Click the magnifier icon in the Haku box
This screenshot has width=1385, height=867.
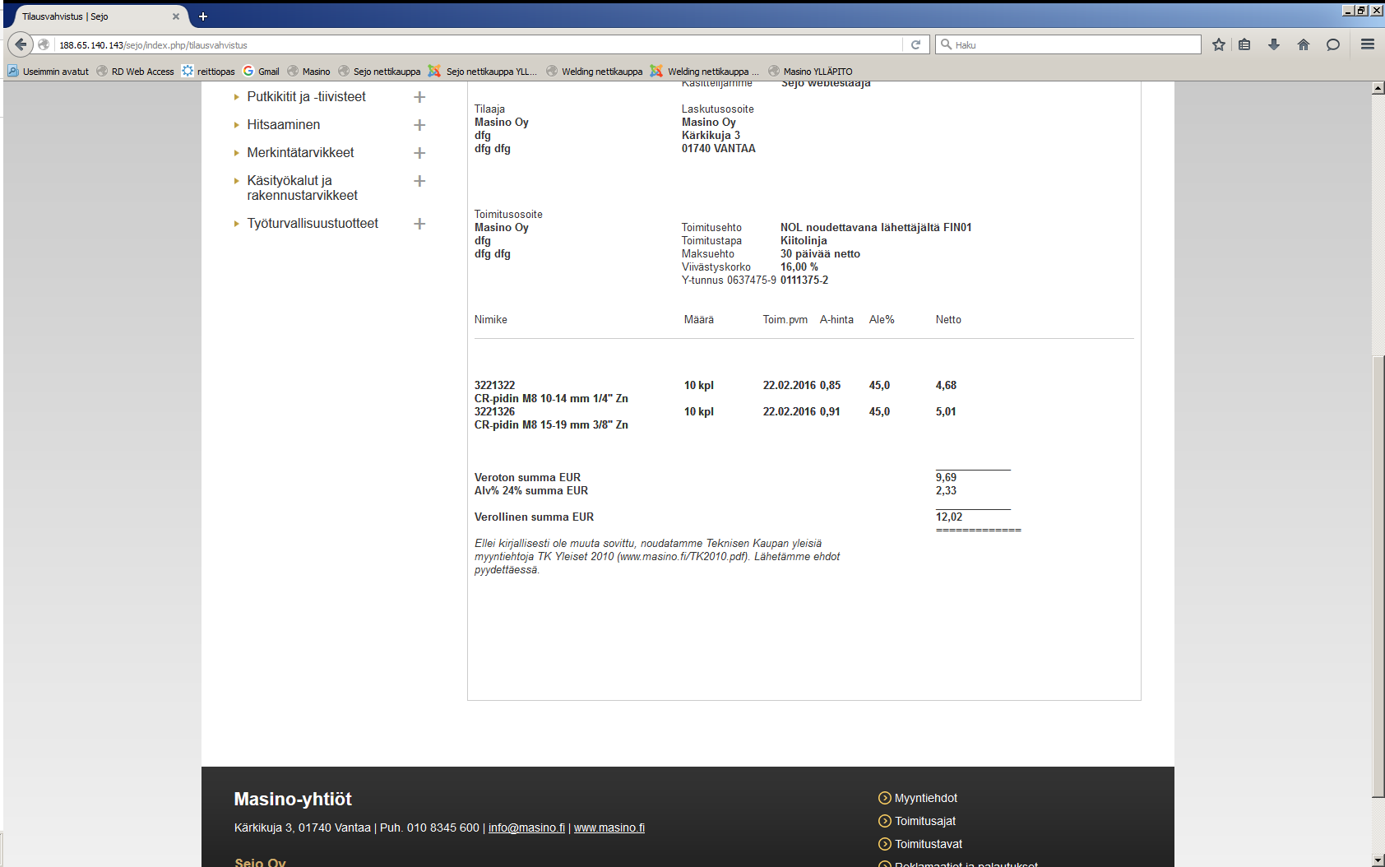pos(946,44)
